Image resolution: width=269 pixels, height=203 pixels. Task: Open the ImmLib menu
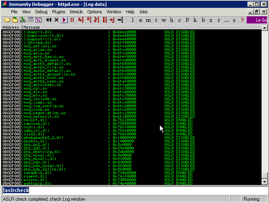pyautogui.click(x=76, y=12)
